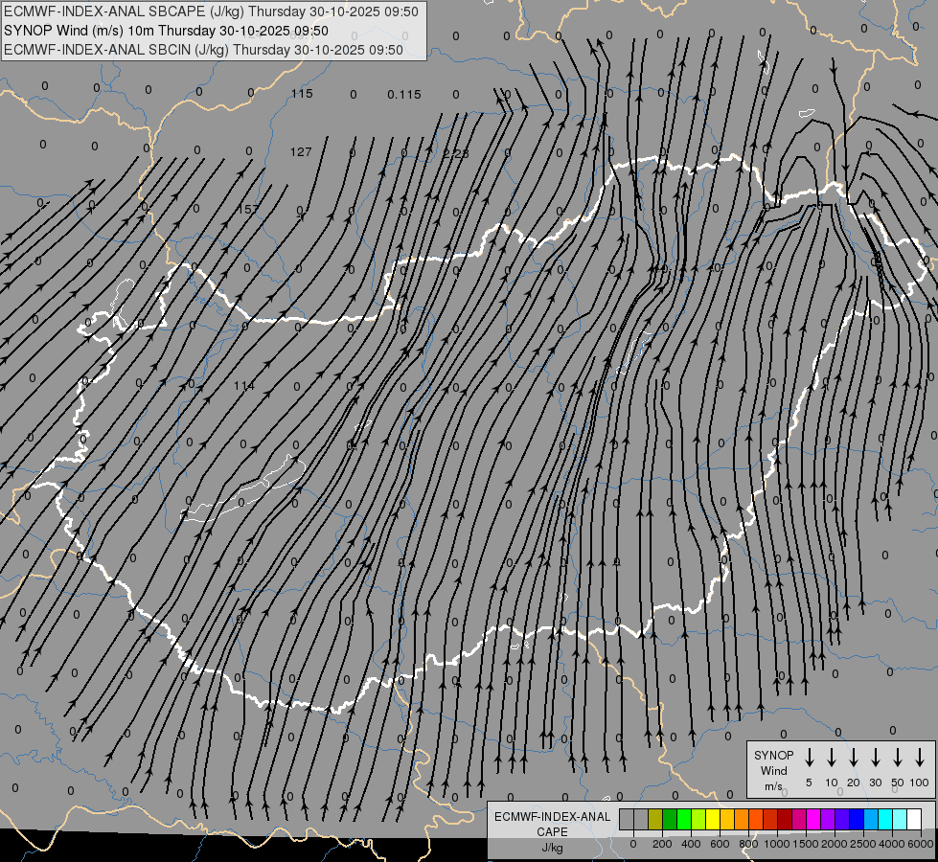This screenshot has width=938, height=862.
Task: Click the 115 value on the map
Action: [x=302, y=94]
